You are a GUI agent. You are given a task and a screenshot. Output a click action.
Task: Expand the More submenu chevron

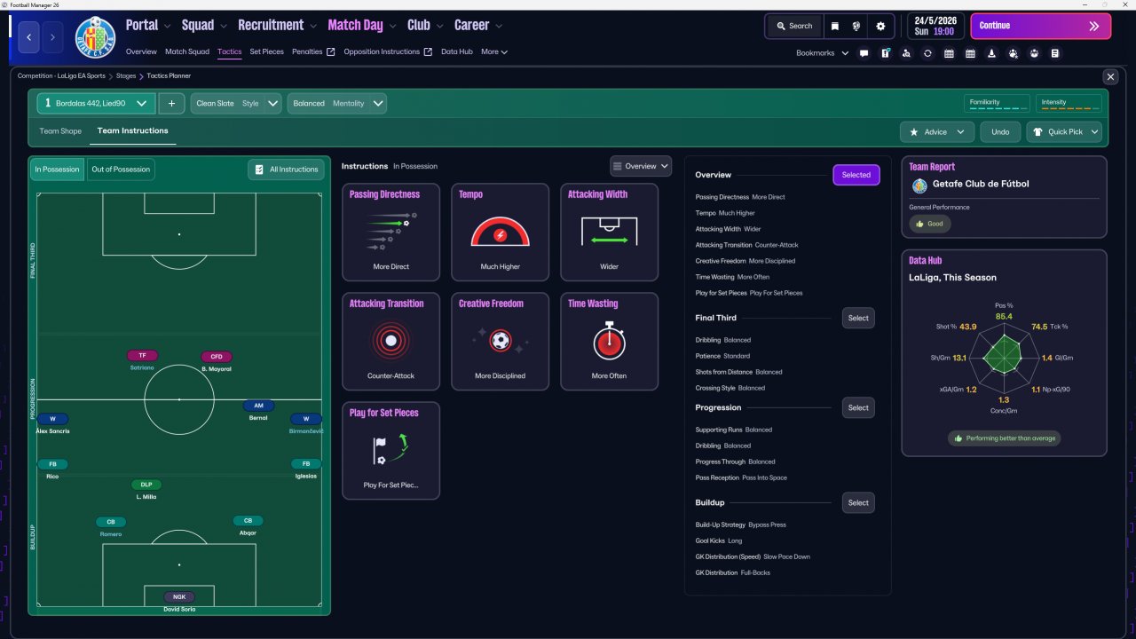504,52
